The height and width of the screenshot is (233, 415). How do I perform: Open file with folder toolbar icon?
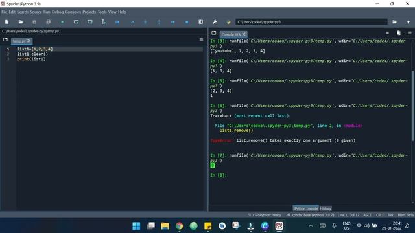(x=21, y=22)
